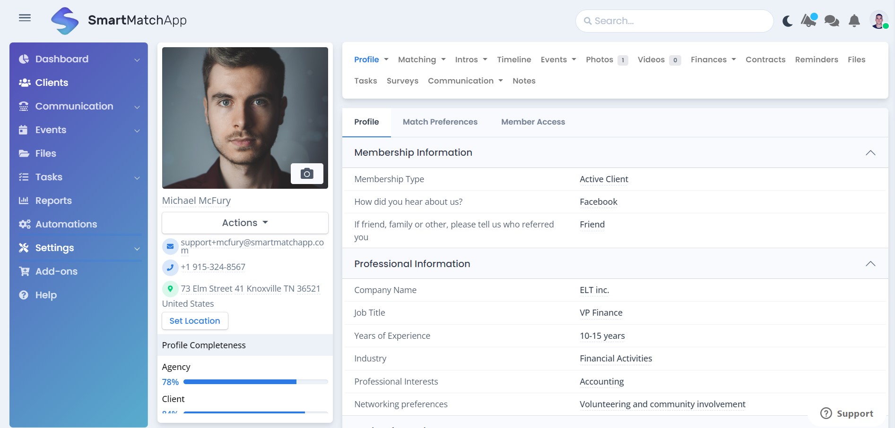Open the Timeline menu item
The width and height of the screenshot is (895, 428).
[514, 59]
